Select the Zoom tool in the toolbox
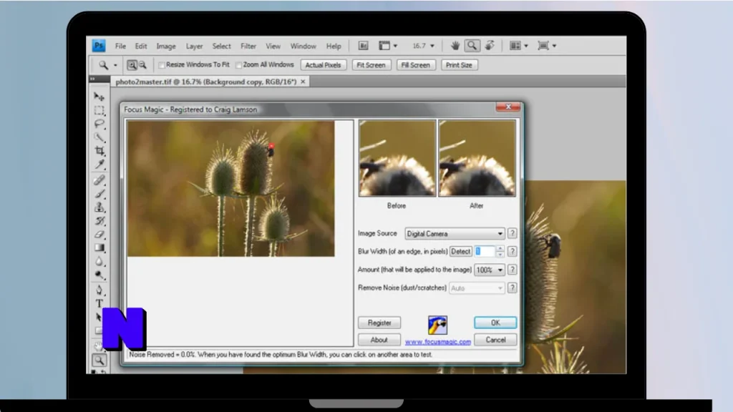This screenshot has height=412, width=733. coord(99,360)
